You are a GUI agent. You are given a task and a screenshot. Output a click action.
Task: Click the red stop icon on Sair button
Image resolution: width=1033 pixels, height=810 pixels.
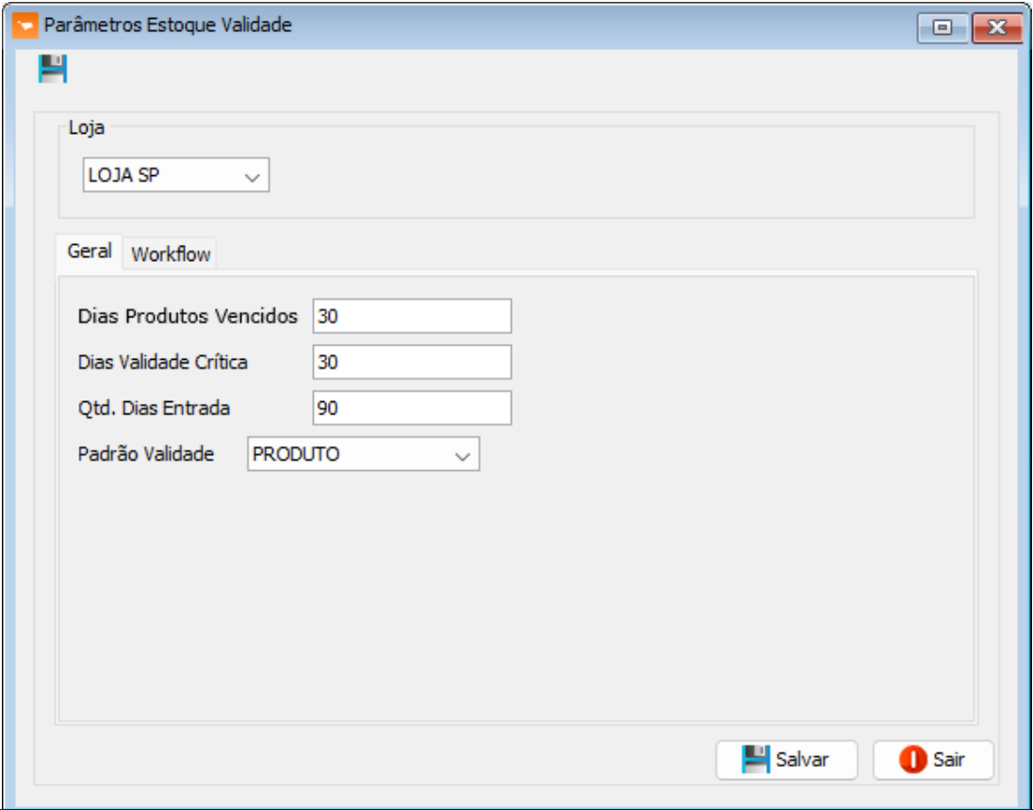click(x=911, y=759)
